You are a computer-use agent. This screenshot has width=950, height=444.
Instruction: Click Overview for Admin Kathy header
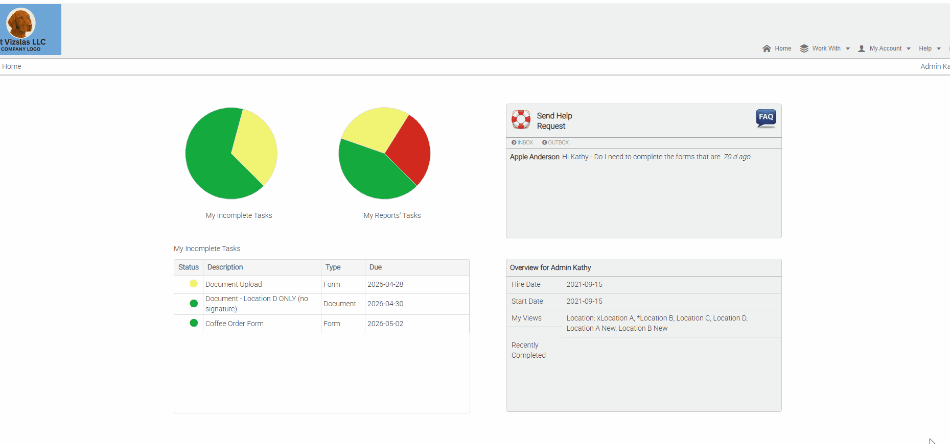tap(550, 267)
